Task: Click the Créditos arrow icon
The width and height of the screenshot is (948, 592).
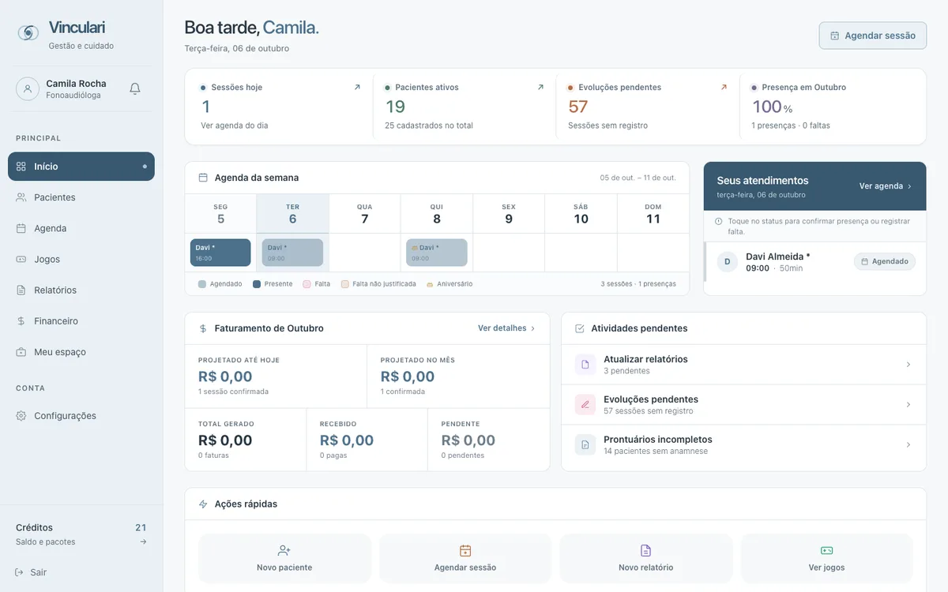Action: (x=143, y=542)
